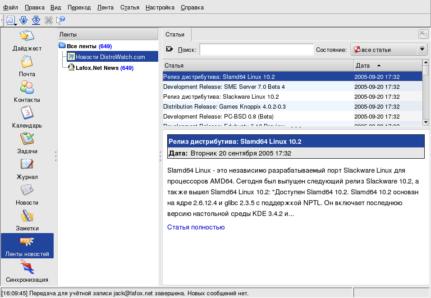
Task: Select the PC-BSD 0.8 (Beta) article row
Action: click(293, 116)
